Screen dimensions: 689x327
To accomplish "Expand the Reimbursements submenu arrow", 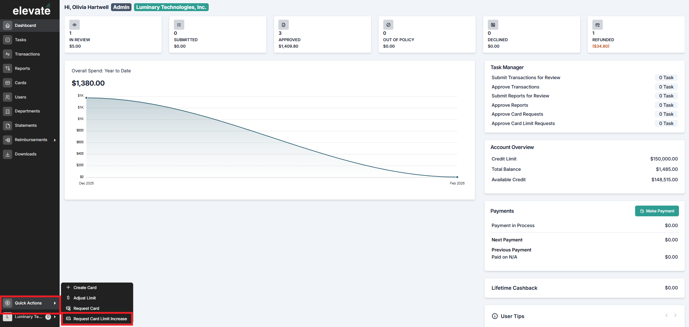I will coord(55,140).
